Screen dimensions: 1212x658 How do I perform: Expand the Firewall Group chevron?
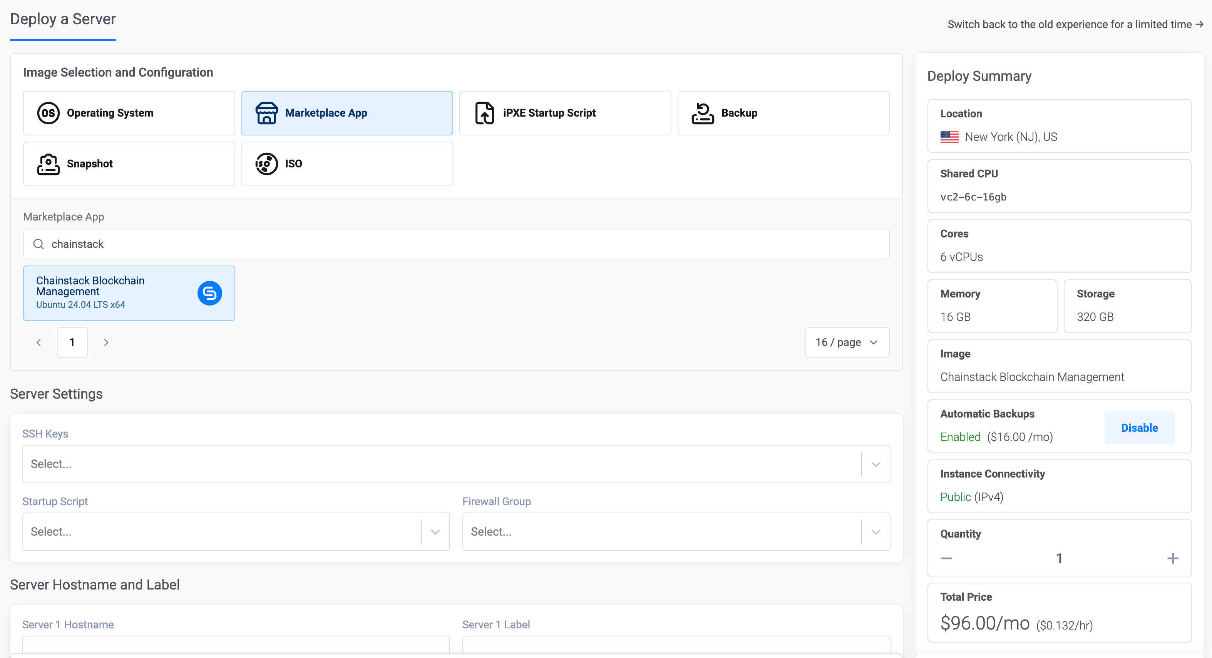coord(876,532)
